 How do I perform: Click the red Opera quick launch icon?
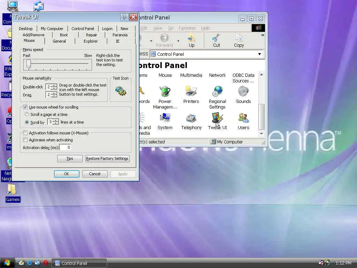[45, 263]
